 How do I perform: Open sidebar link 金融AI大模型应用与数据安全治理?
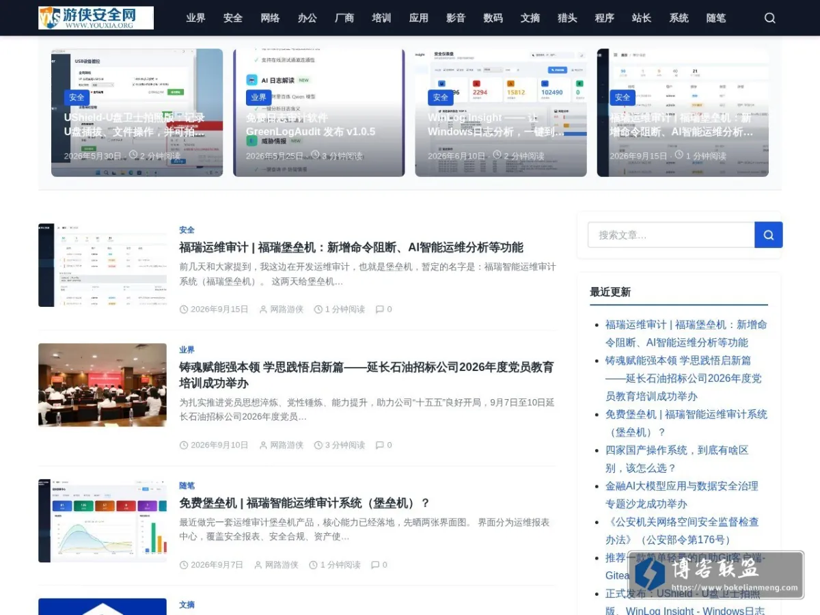(682, 495)
